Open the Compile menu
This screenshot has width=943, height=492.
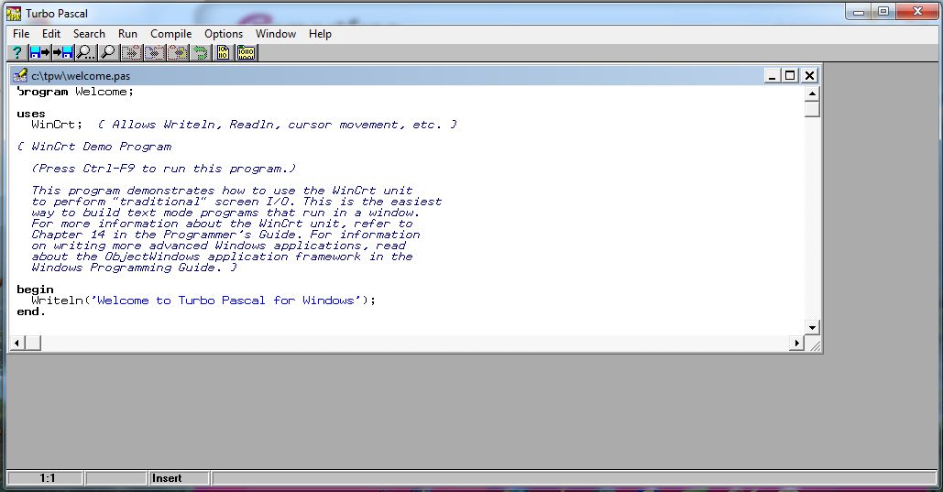tap(170, 34)
